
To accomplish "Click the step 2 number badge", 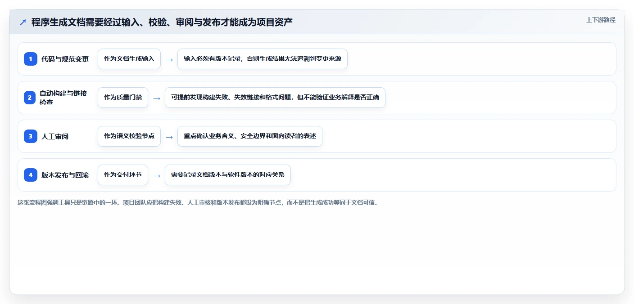I will (31, 98).
